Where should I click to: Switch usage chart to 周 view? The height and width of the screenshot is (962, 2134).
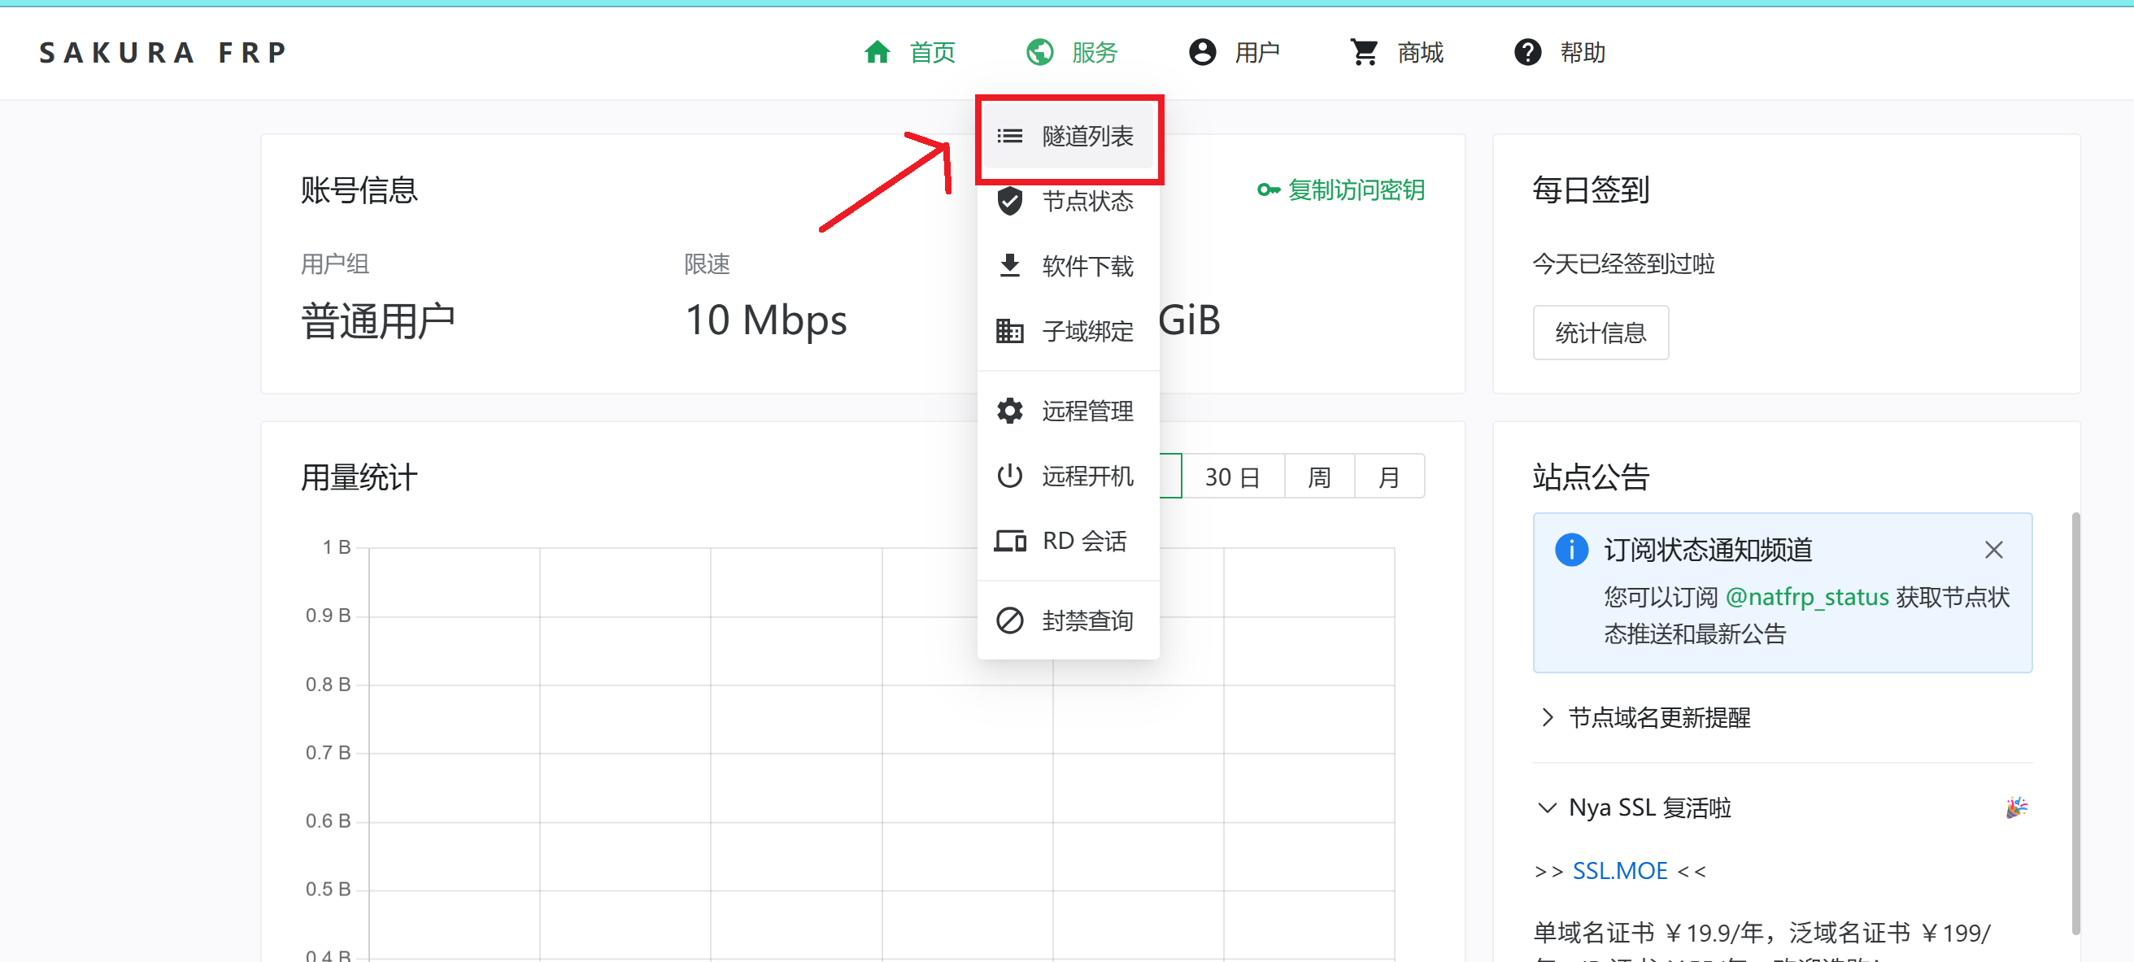(x=1319, y=477)
